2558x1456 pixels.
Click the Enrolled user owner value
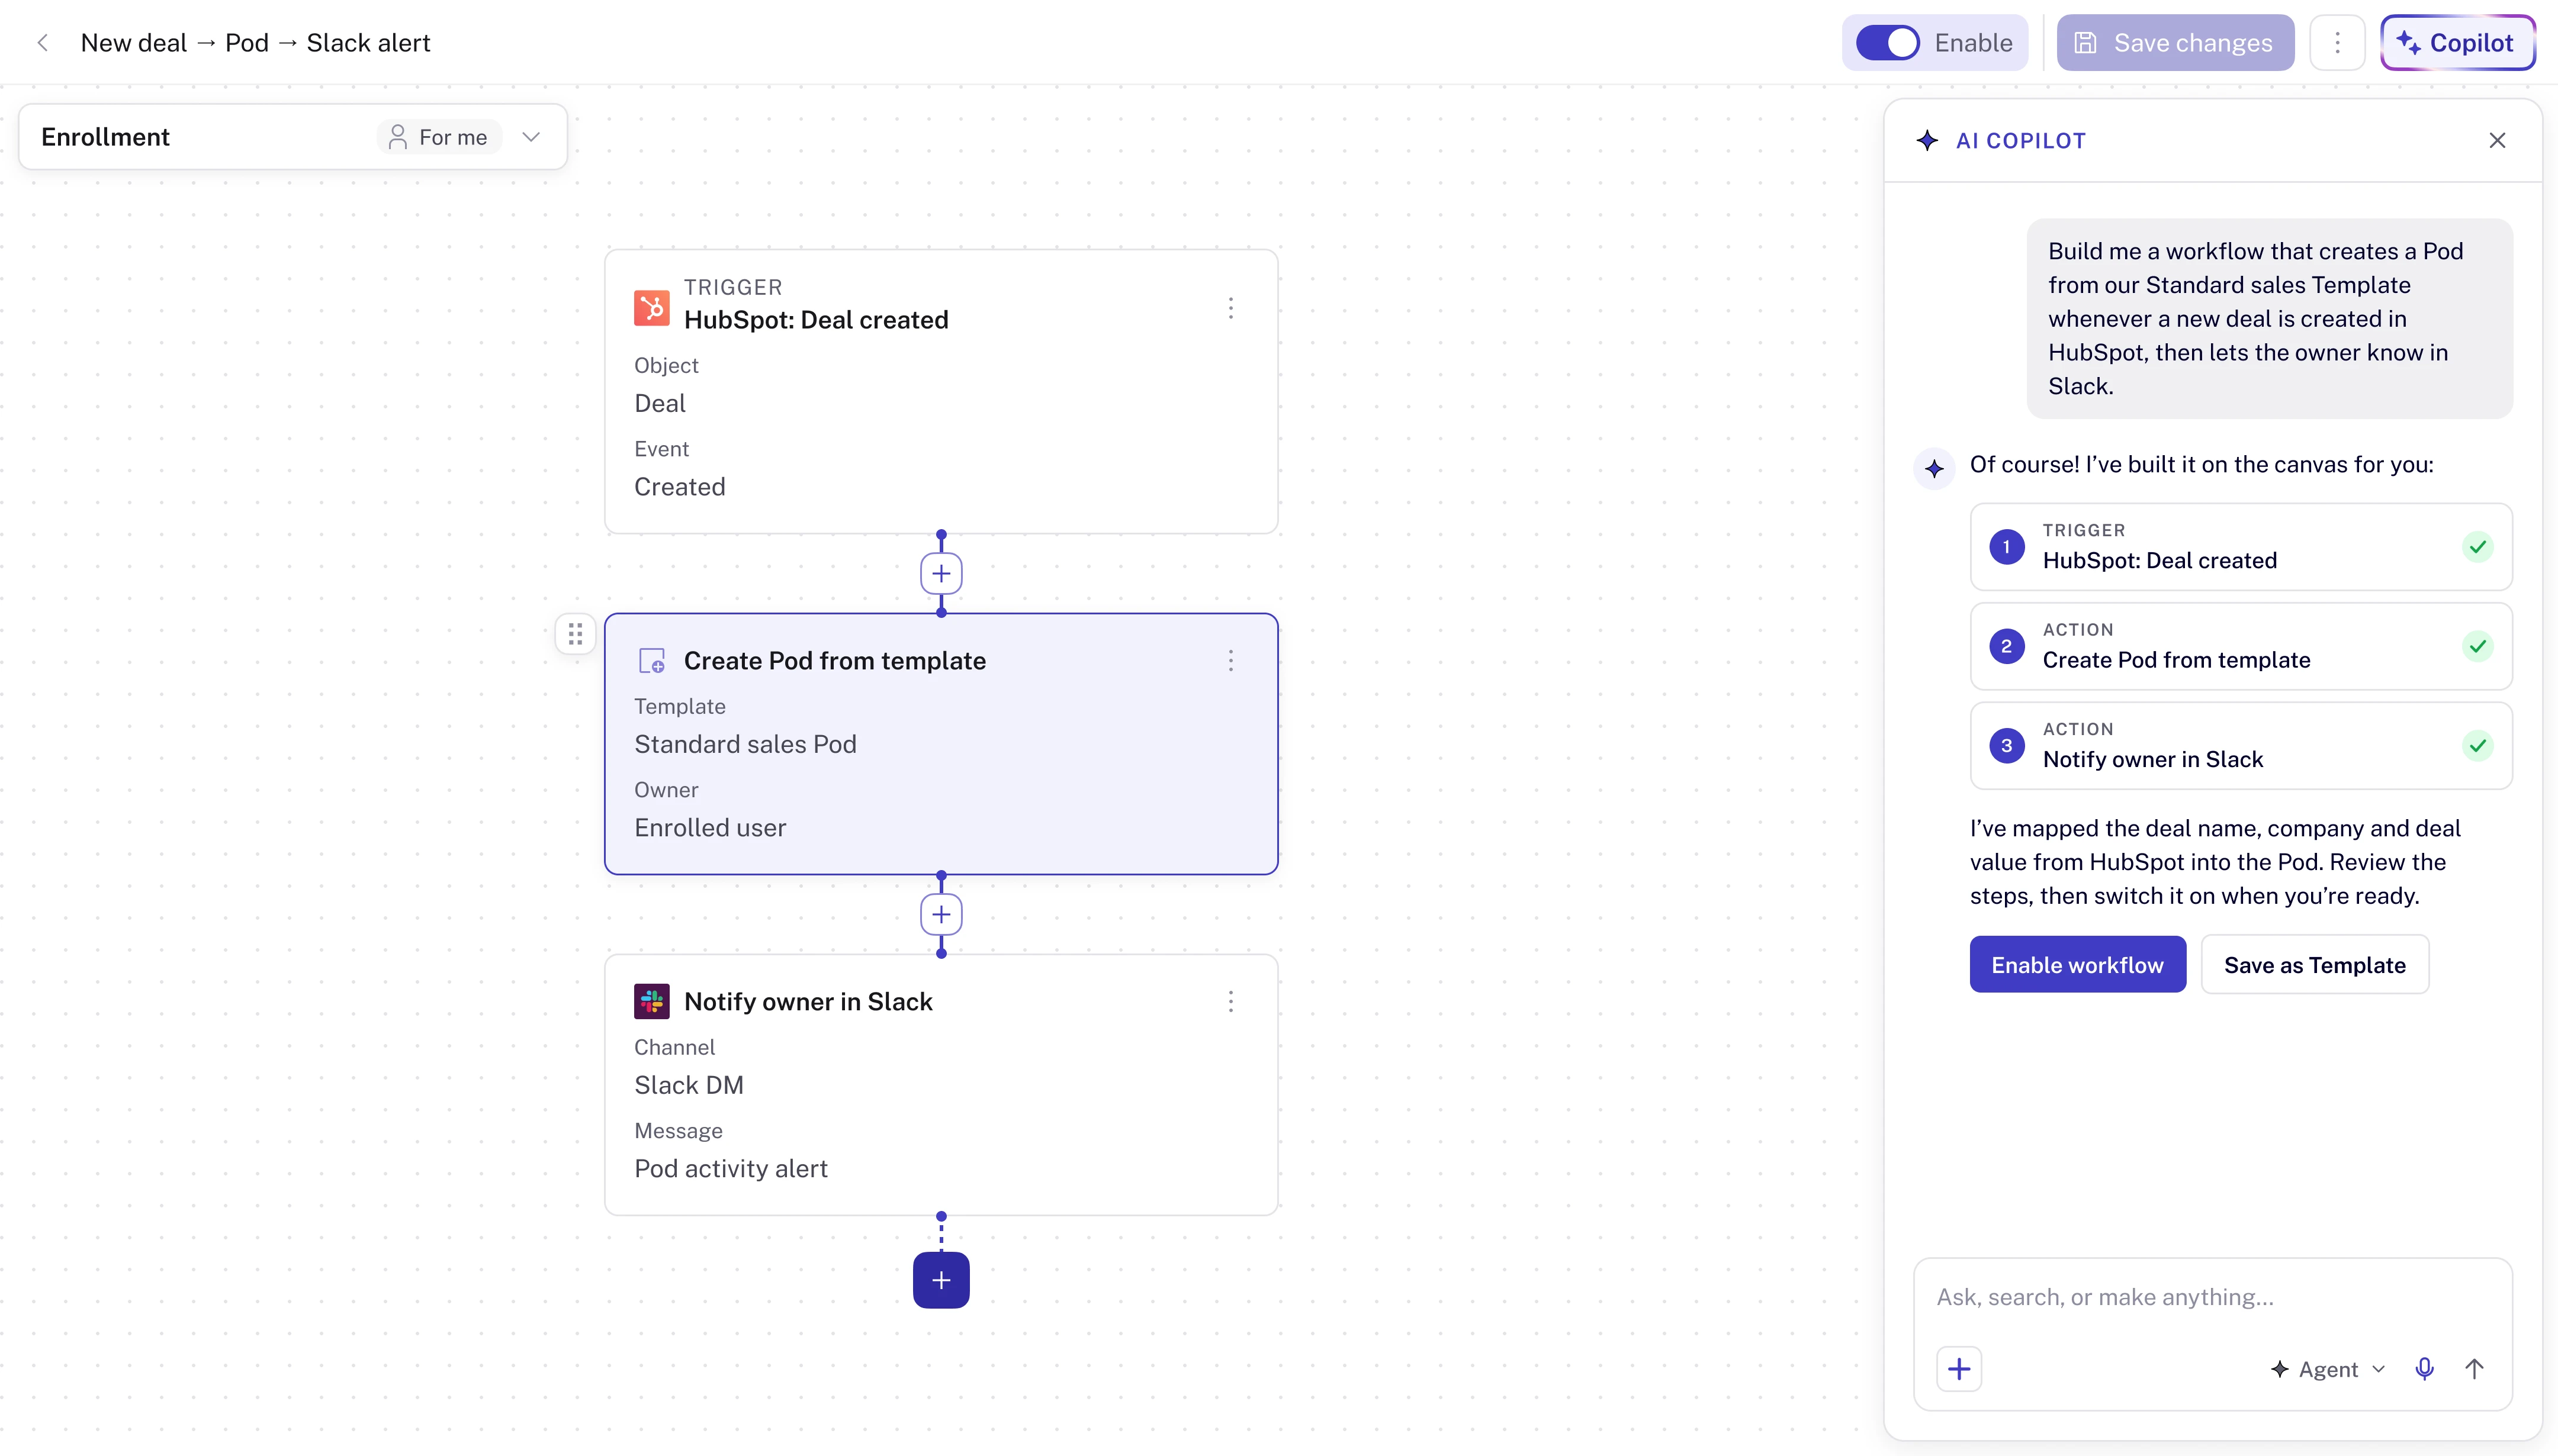click(711, 828)
